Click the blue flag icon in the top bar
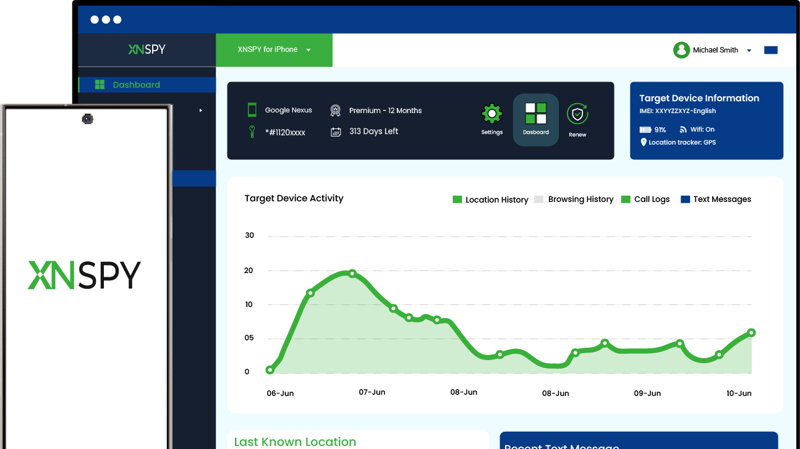 [771, 50]
